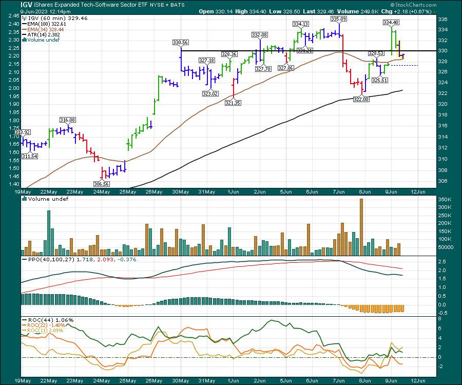The height and width of the screenshot is (385, 462).
Task: Click the 306.56 low price label
Action: click(x=102, y=183)
